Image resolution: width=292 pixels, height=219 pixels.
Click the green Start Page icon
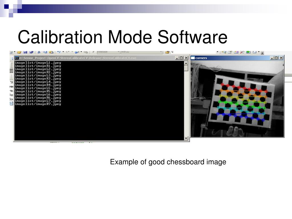(248, 52)
